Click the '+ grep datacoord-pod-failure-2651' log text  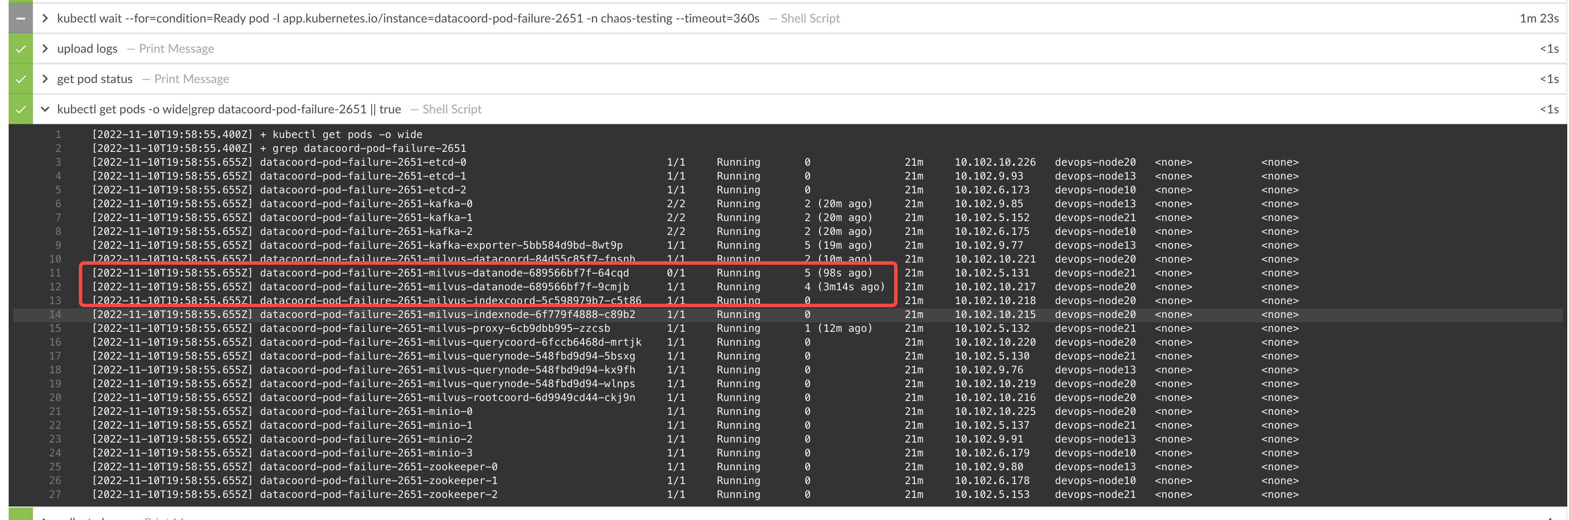pyautogui.click(x=363, y=148)
